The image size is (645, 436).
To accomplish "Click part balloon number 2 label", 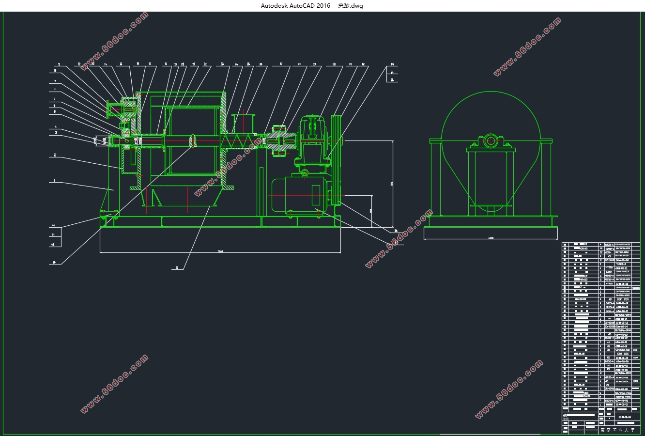I will (55, 156).
